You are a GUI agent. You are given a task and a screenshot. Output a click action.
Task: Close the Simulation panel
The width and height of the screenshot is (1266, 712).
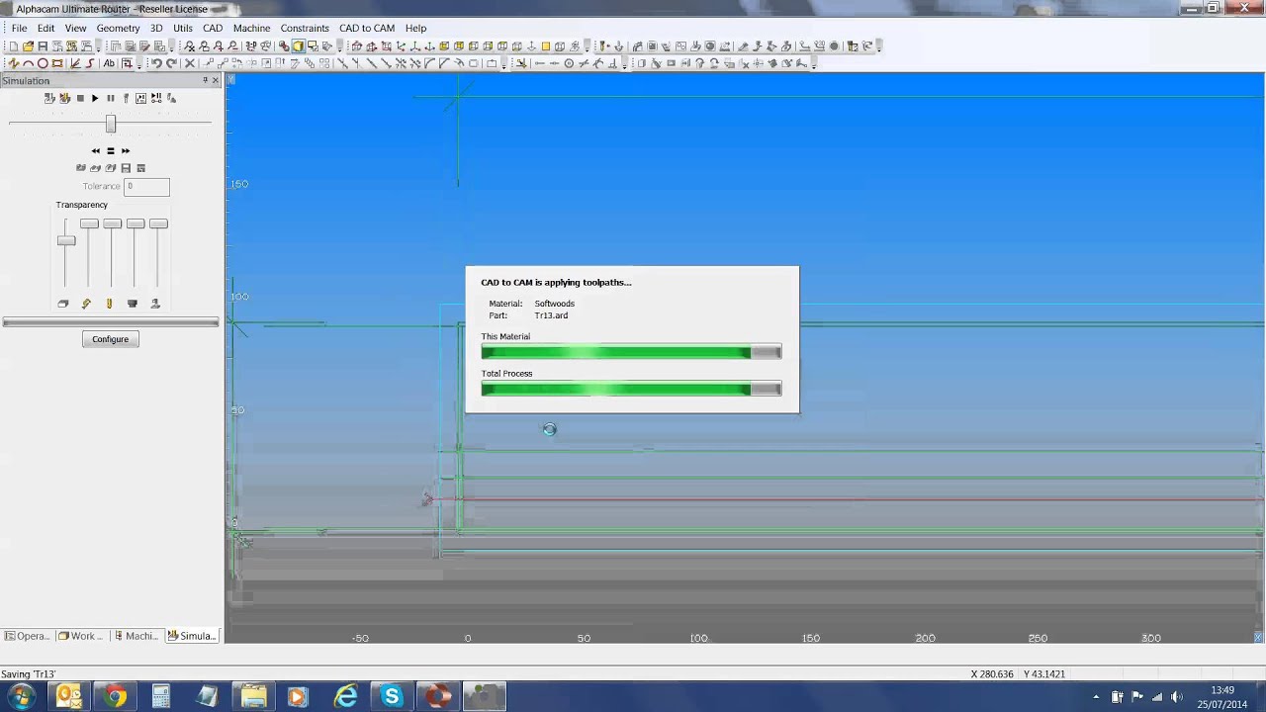point(216,80)
